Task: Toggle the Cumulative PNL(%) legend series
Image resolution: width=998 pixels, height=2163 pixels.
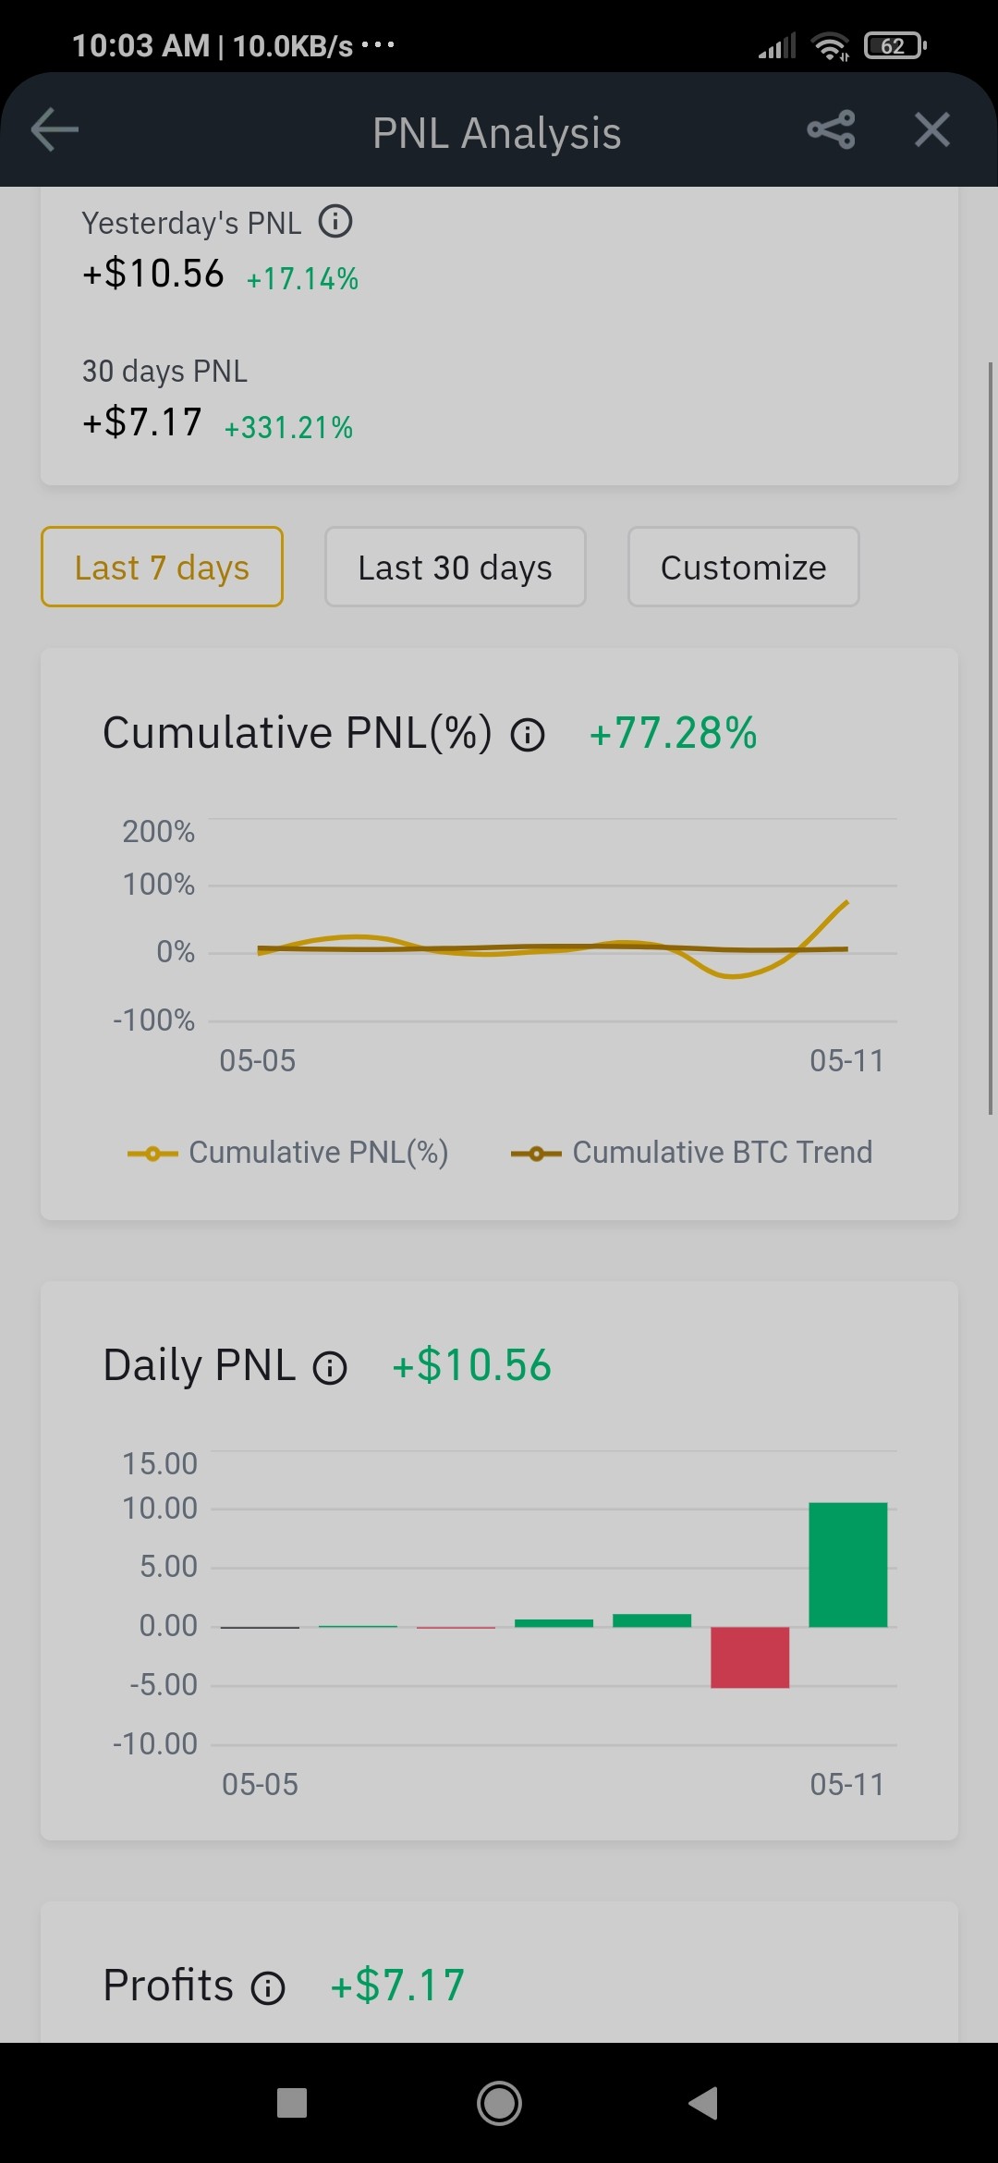Action: (287, 1153)
